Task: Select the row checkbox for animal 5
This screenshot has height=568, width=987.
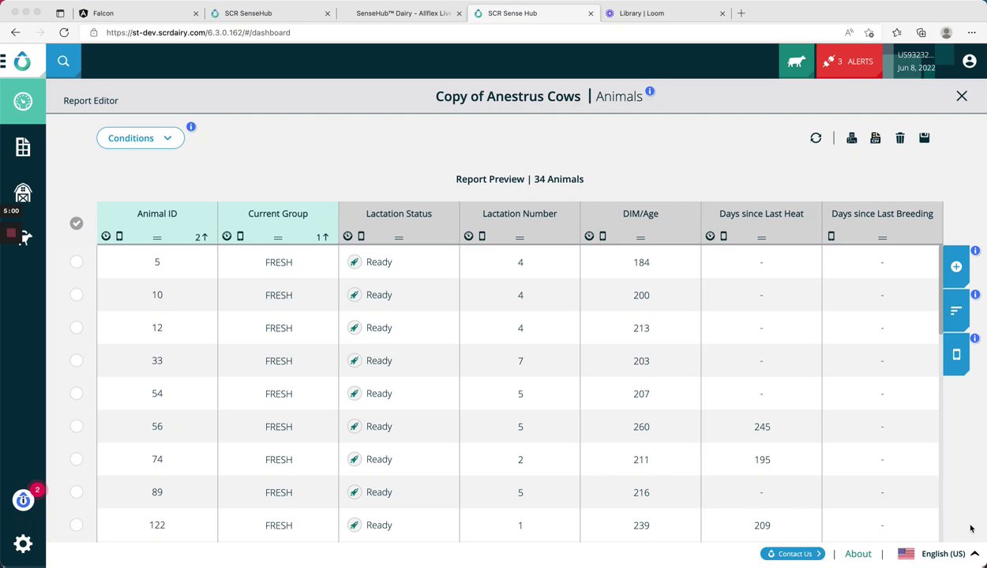Action: click(x=76, y=262)
